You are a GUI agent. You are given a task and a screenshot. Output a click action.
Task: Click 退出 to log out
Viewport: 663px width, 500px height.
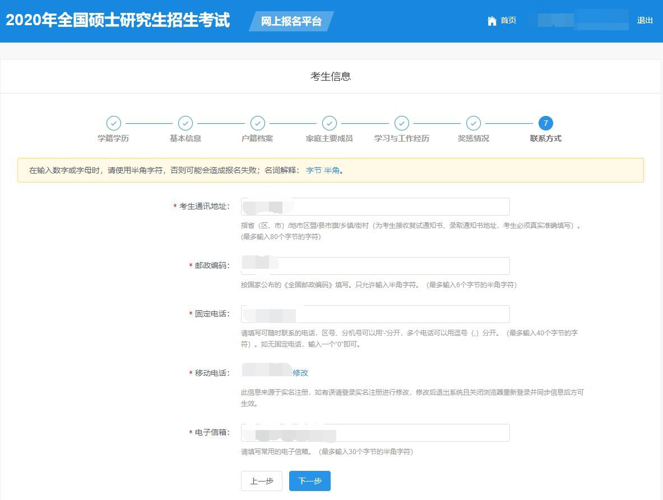click(645, 21)
